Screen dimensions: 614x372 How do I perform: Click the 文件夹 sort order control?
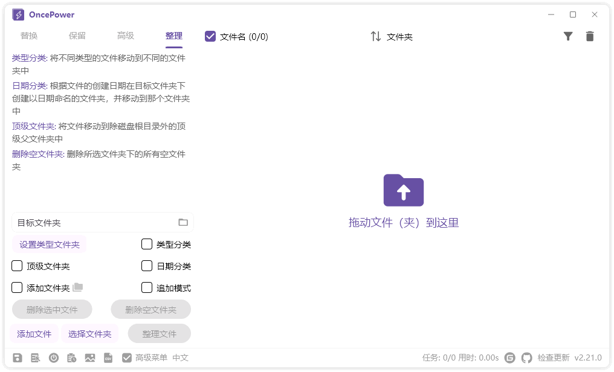click(x=392, y=36)
